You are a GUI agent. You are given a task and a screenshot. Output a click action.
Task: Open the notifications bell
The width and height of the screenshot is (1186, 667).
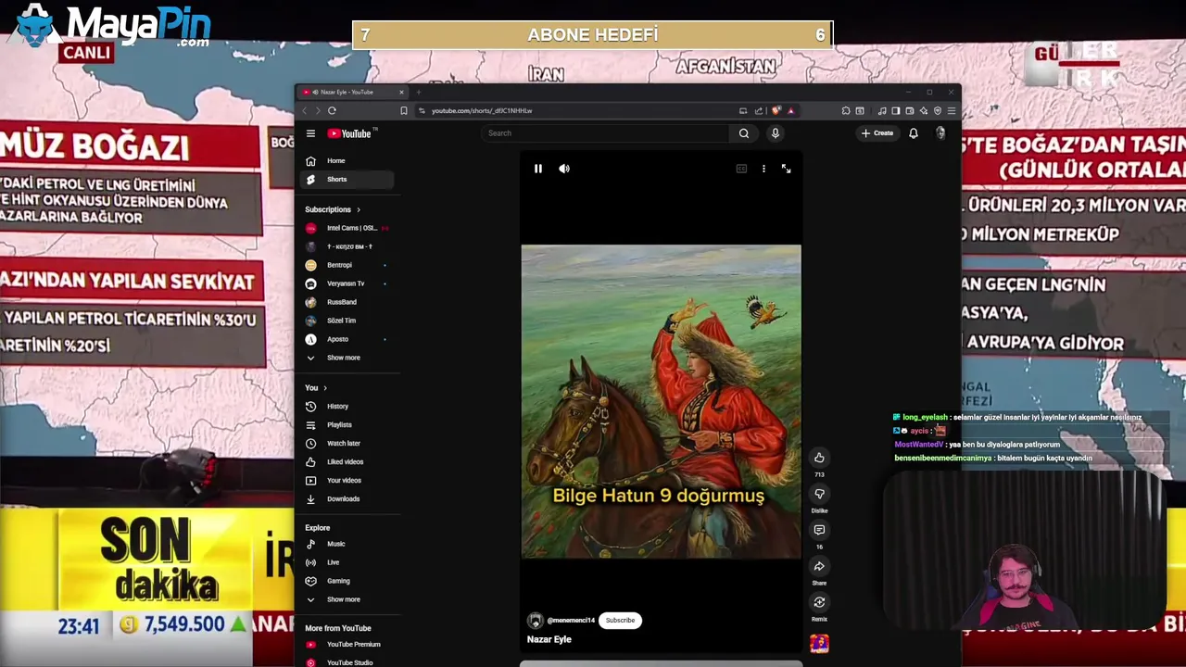click(913, 133)
